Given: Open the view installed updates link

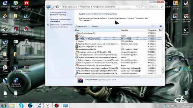Looking at the screenshot, I should 60,20.
